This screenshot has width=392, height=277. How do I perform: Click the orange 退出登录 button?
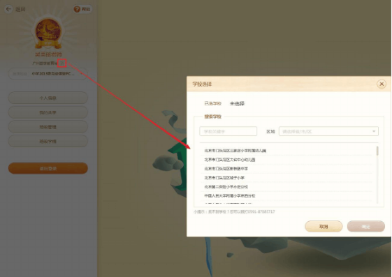[48, 168]
